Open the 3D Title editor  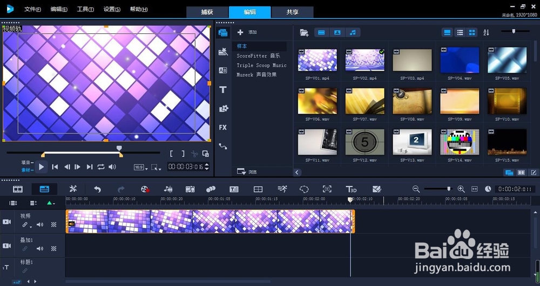351,189
